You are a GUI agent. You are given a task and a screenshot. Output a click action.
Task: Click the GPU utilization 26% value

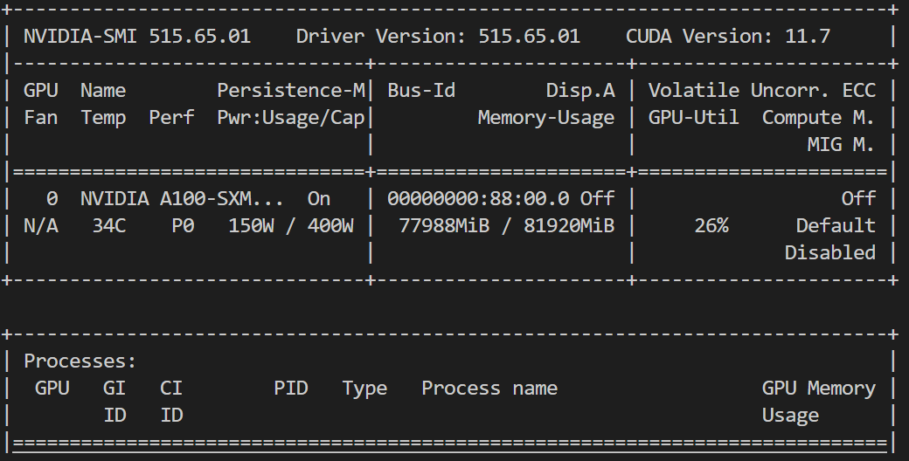(711, 226)
